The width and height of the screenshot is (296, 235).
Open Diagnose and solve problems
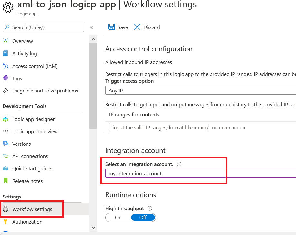(45, 91)
